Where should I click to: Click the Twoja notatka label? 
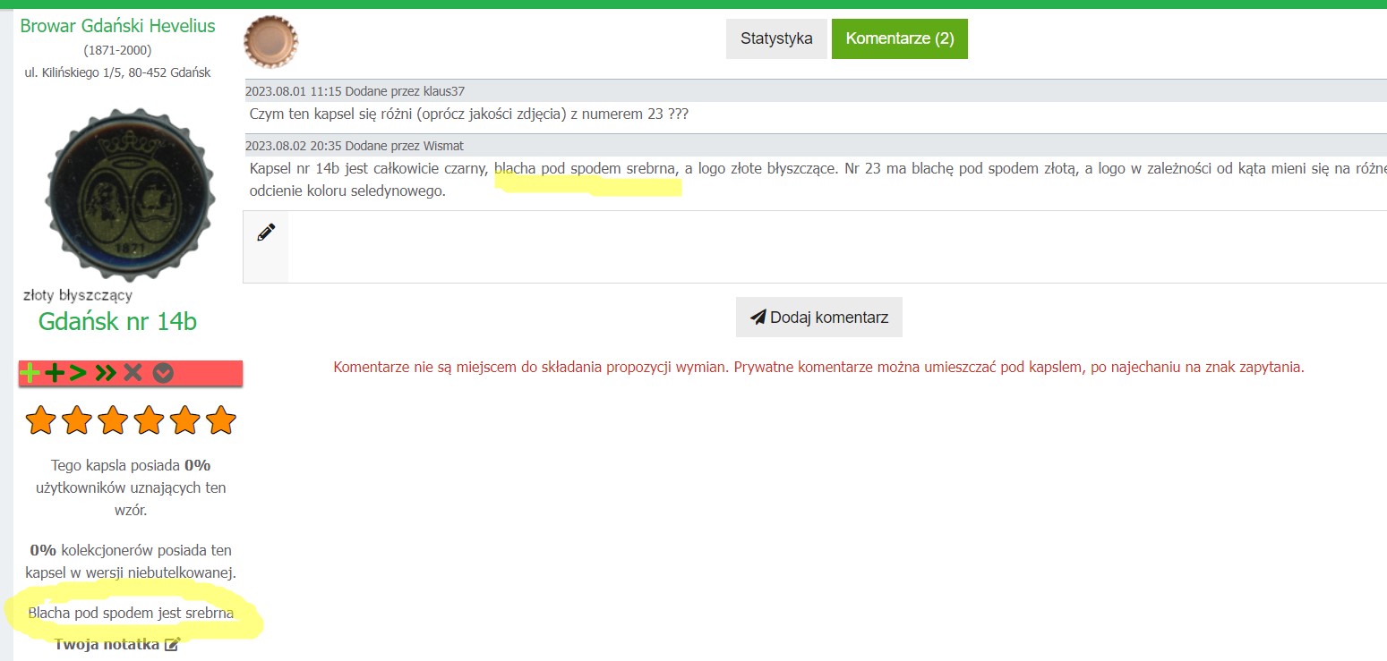(x=107, y=644)
